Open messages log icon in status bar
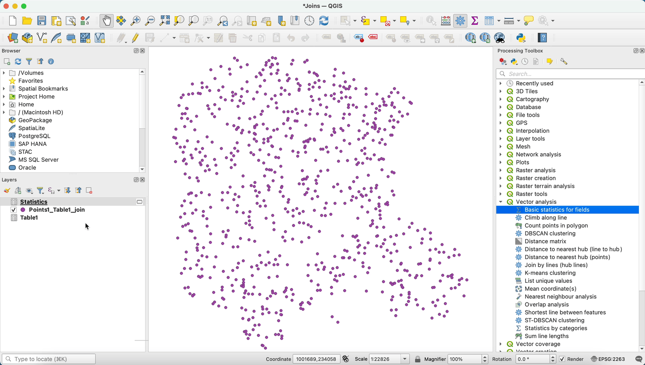 (x=639, y=359)
